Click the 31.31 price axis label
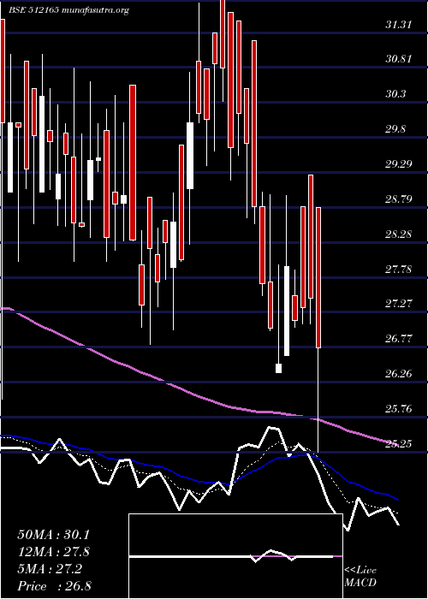Screen dimensions: 428x599 coord(398,25)
